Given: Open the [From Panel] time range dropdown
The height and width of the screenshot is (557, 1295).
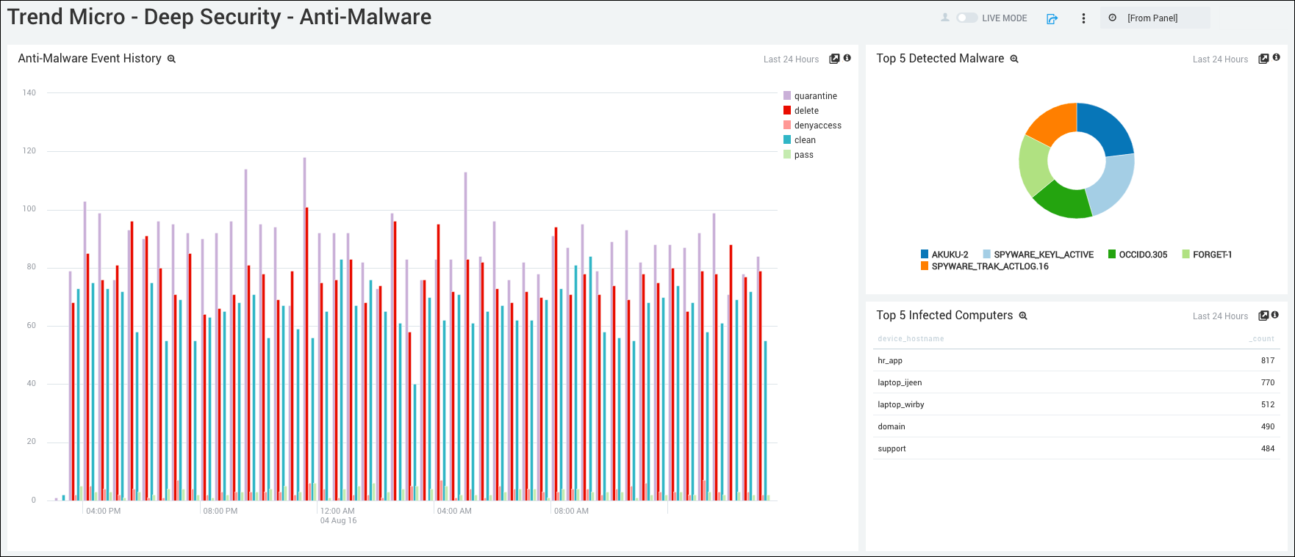Looking at the screenshot, I should tap(1154, 18).
